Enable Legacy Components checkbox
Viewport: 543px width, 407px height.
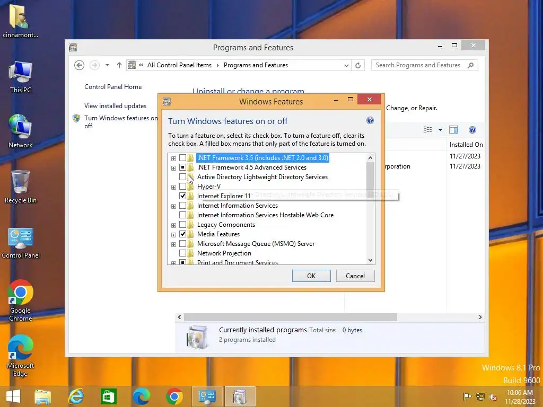tap(182, 225)
